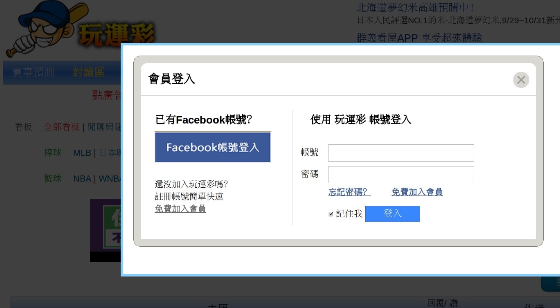The height and width of the screenshot is (308, 560).
Task: Open the MLB board link
Action: coord(82,153)
